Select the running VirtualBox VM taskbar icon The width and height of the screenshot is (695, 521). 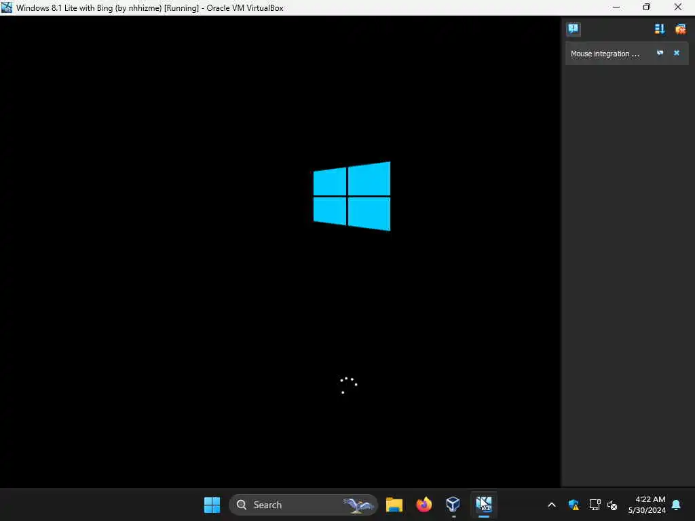click(x=483, y=505)
